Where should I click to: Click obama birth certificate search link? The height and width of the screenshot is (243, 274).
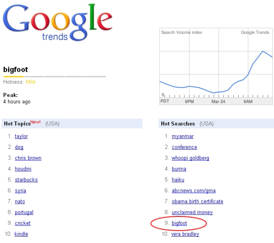(197, 202)
